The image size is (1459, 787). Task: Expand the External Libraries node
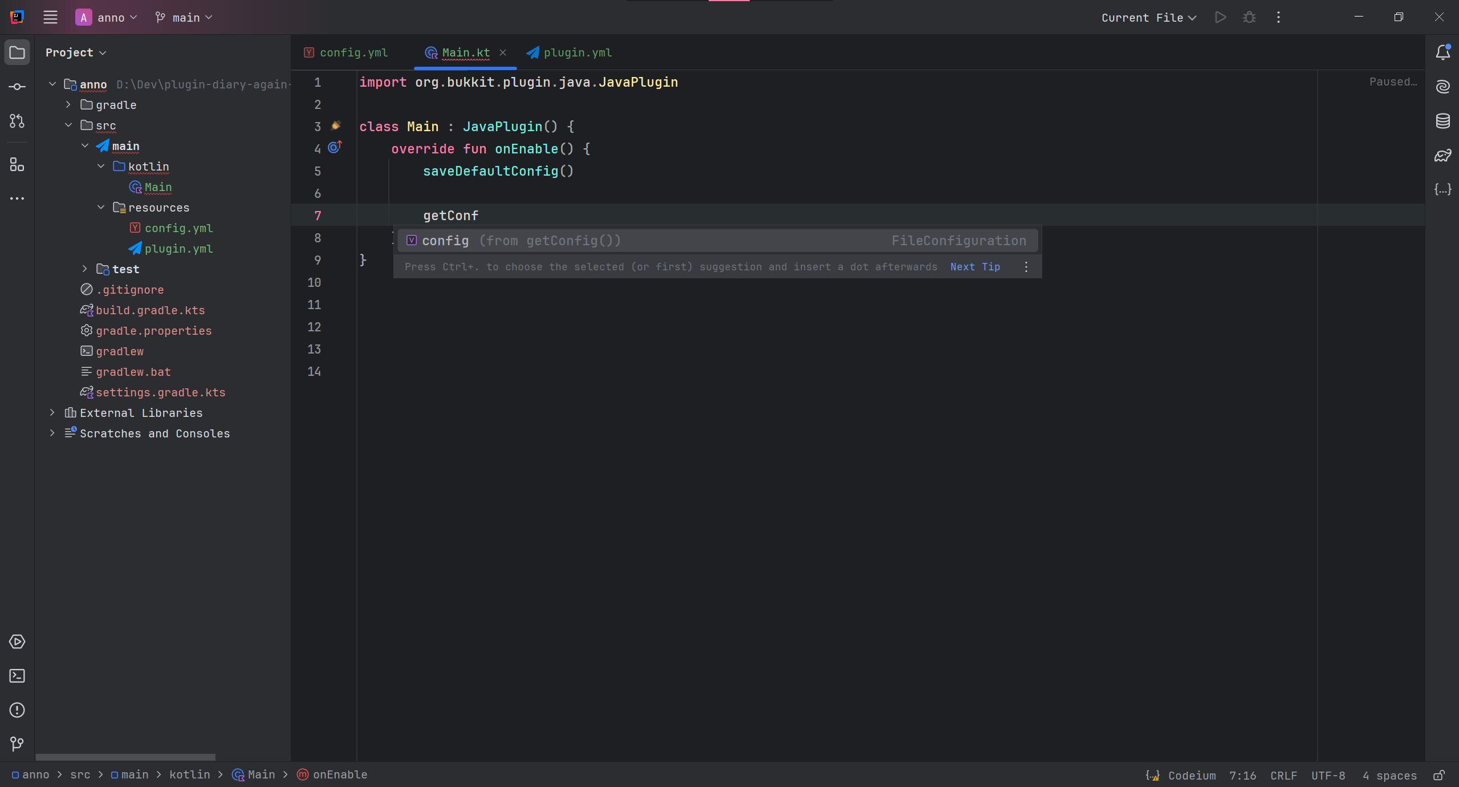click(52, 412)
